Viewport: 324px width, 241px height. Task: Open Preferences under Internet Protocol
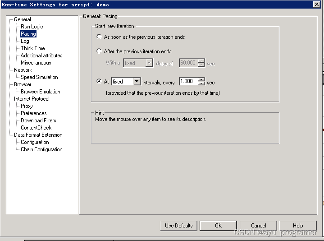(x=34, y=113)
